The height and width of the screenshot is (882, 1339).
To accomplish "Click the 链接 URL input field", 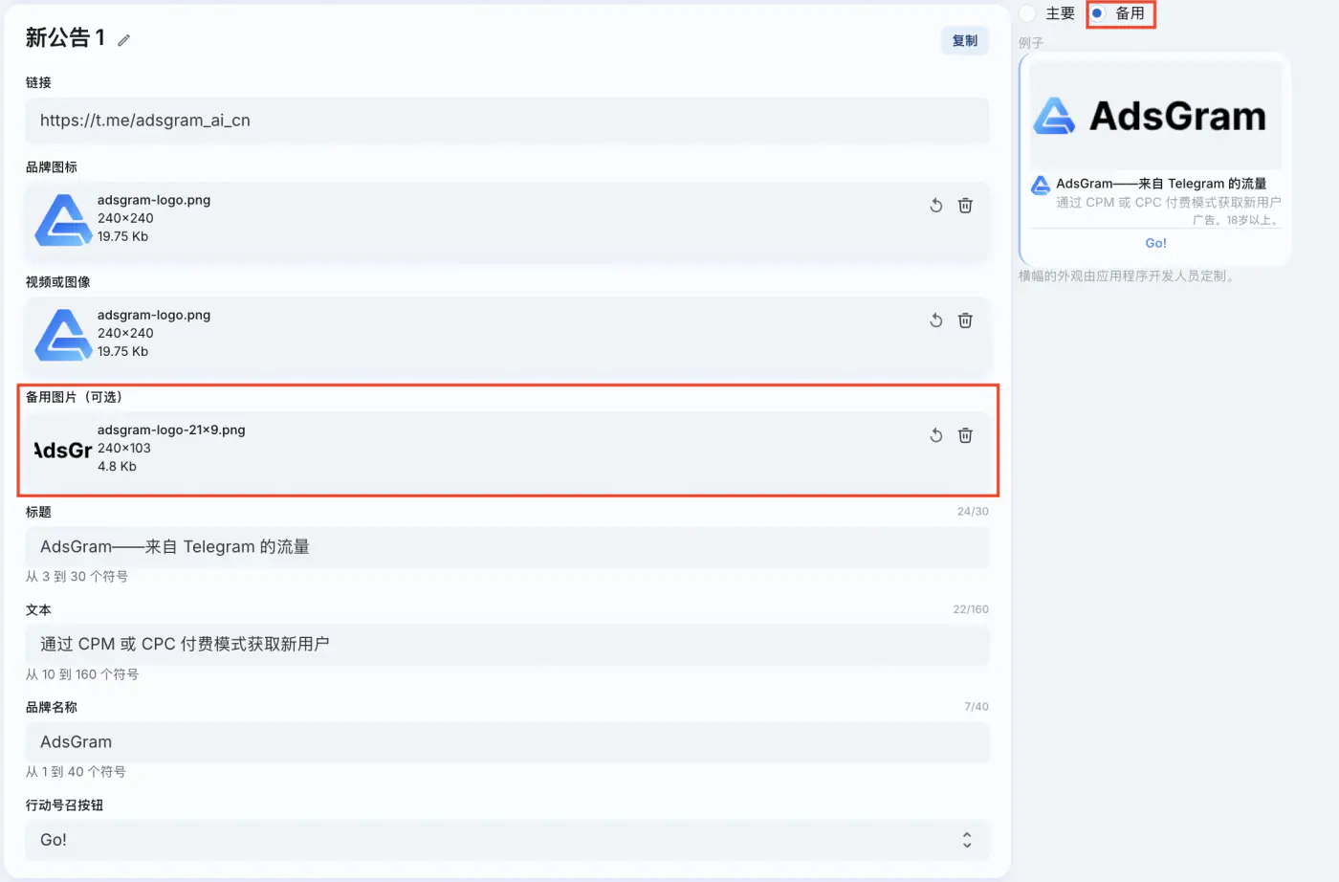I will [x=507, y=121].
